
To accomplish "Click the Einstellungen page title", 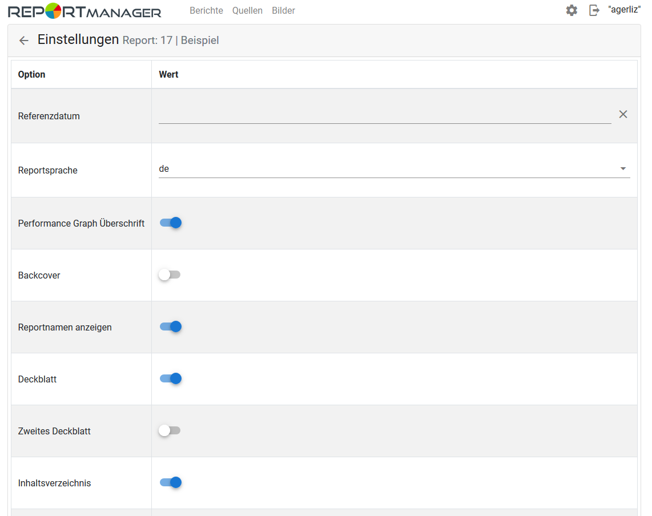I will tap(78, 39).
